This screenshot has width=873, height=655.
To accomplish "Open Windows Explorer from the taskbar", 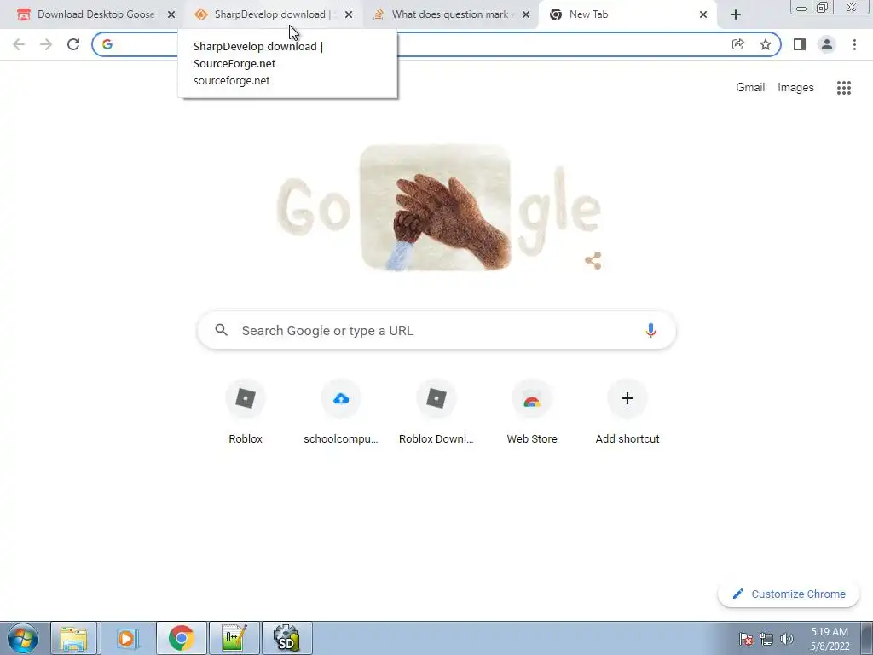I will pos(74,638).
